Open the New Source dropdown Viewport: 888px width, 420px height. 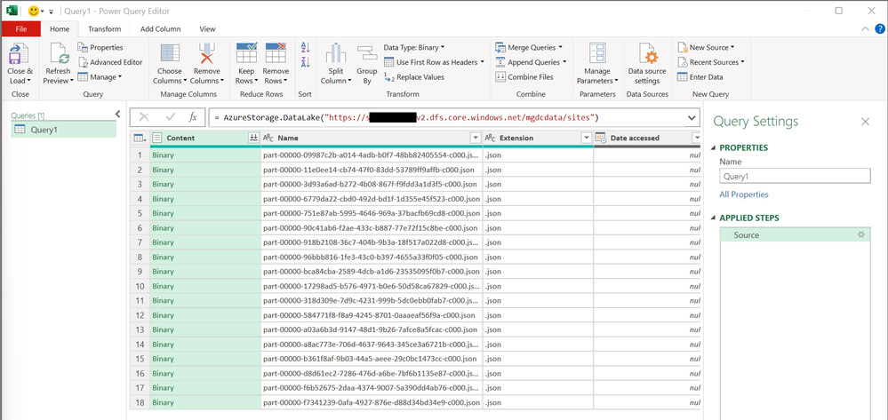(706, 48)
